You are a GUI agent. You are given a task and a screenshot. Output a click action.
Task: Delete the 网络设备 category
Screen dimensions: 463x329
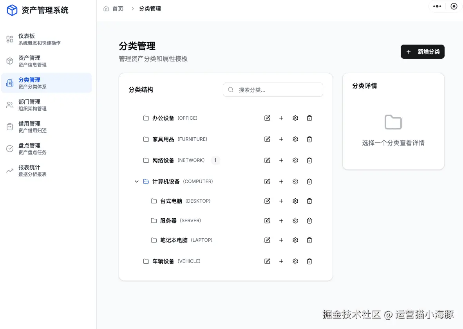[x=309, y=160]
